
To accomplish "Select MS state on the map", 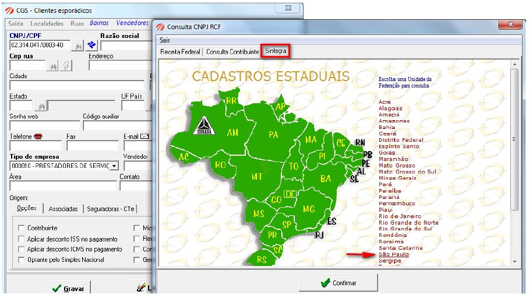I will [x=259, y=213].
